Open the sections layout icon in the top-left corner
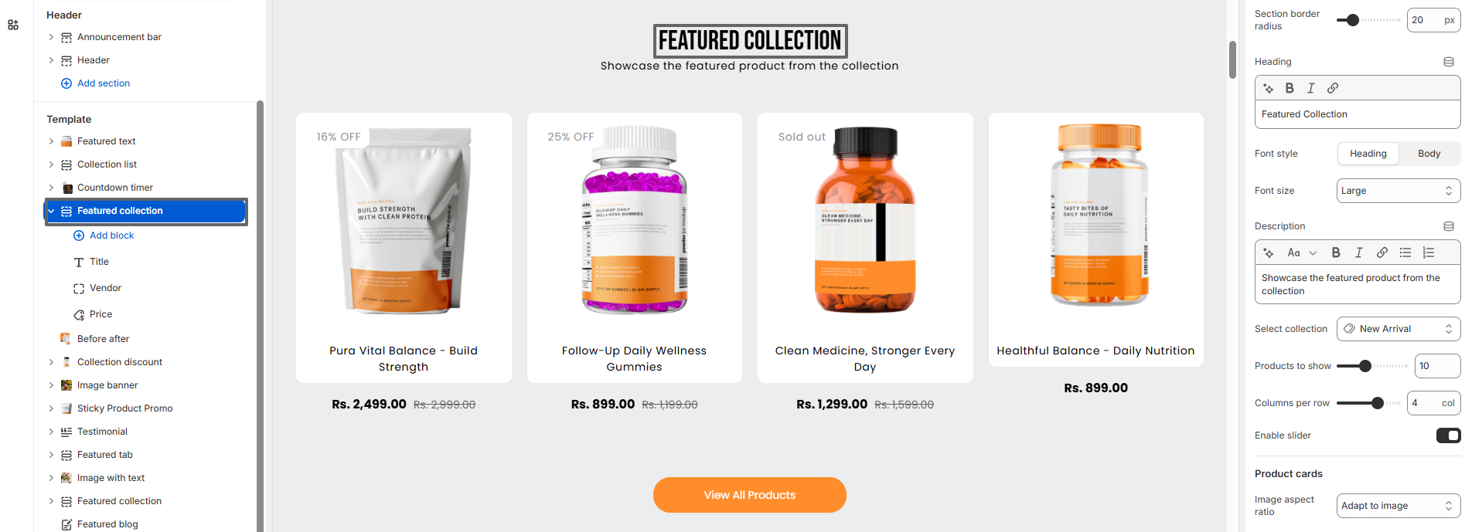Screen dimensions: 1465x532 [x=12, y=25]
